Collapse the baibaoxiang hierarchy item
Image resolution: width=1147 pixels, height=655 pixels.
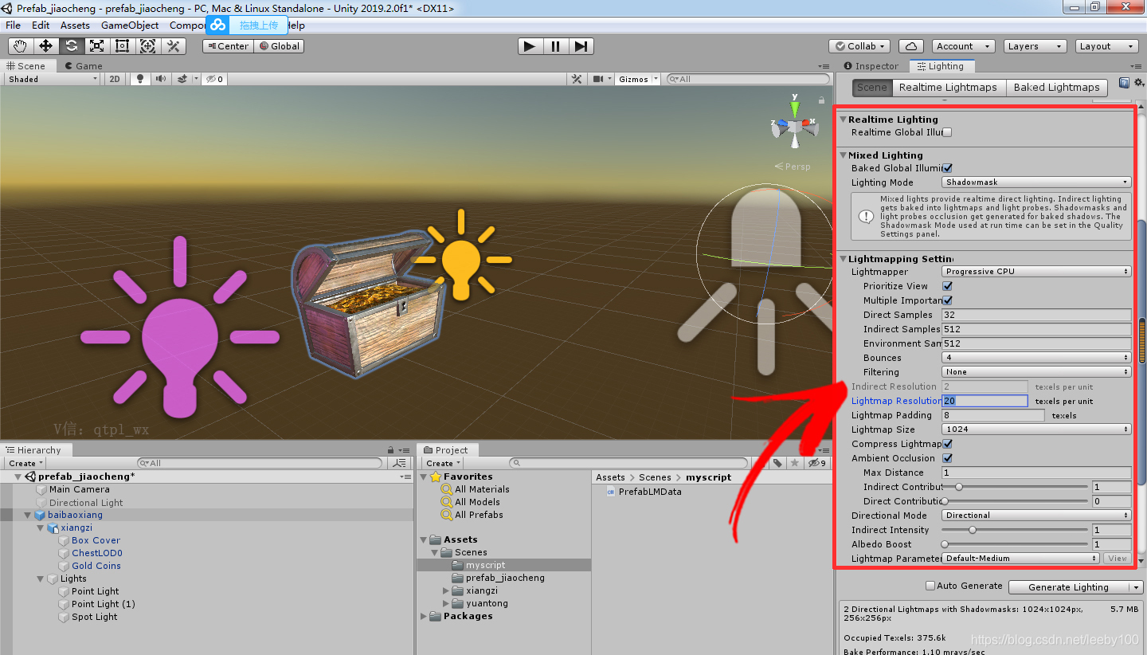[x=28, y=516]
